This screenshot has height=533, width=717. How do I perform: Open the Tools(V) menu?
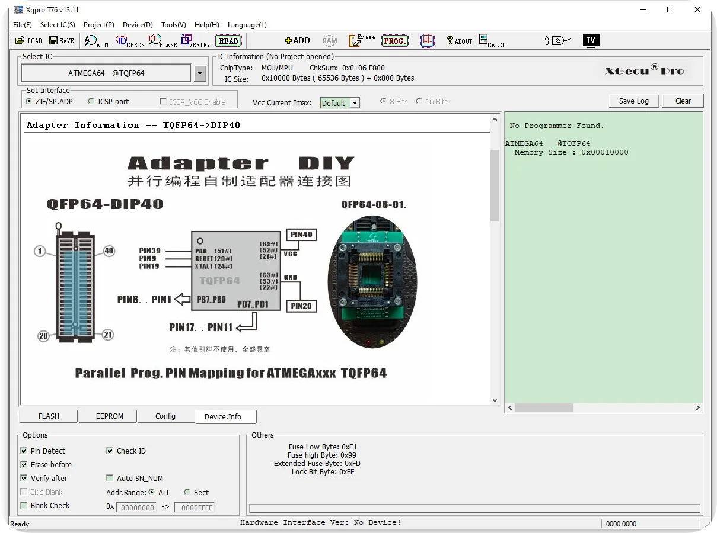coord(173,25)
